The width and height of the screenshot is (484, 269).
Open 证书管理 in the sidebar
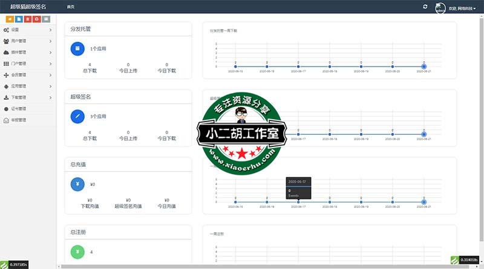(19, 109)
